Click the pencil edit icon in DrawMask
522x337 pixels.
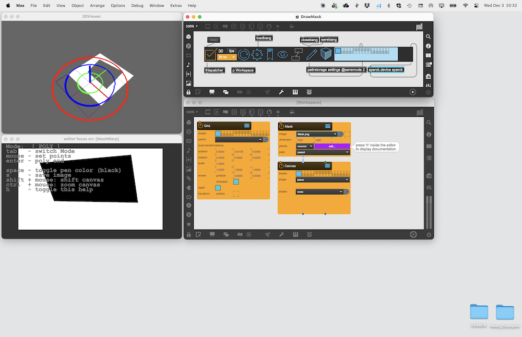click(x=312, y=54)
